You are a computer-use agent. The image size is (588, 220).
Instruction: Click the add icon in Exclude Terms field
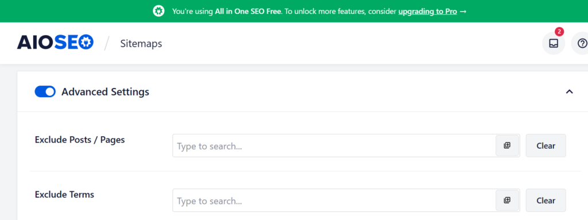point(508,200)
